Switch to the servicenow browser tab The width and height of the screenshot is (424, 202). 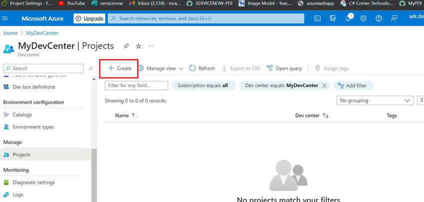107,3
